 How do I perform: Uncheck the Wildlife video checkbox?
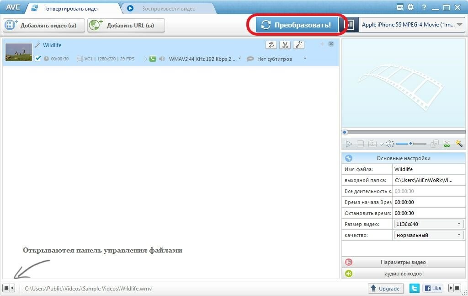[x=38, y=59]
